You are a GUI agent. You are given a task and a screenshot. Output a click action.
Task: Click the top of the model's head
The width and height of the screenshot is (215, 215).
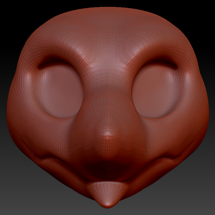click(107, 12)
